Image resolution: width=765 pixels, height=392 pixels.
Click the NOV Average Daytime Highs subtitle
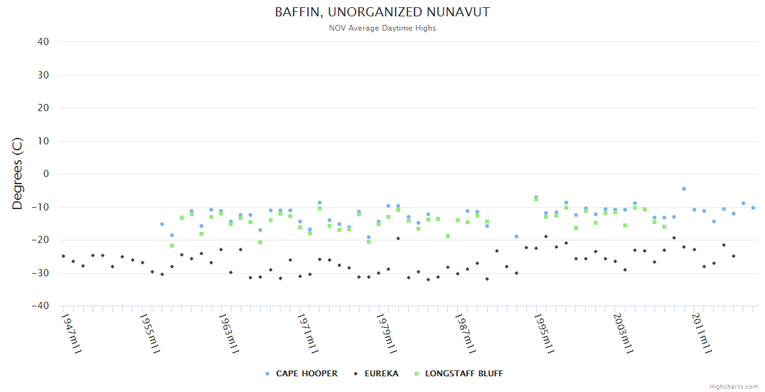pos(382,28)
